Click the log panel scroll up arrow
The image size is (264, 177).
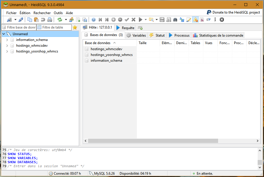click(x=260, y=150)
